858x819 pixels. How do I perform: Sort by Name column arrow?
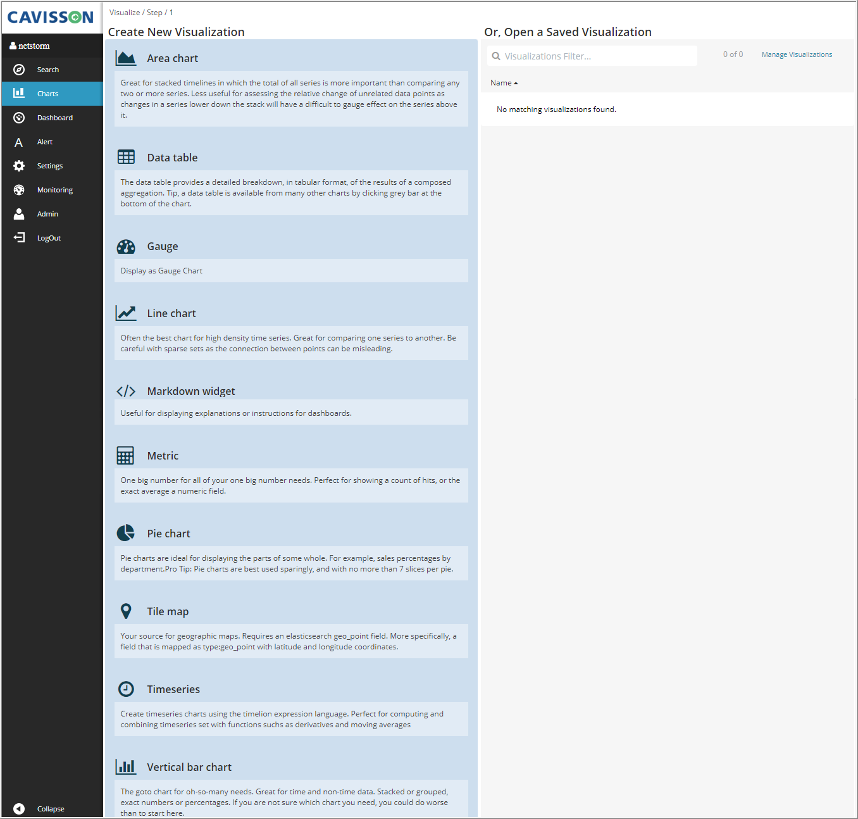click(516, 83)
